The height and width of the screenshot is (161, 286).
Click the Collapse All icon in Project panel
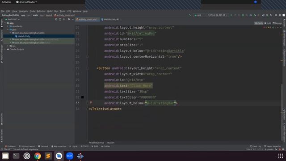(x=64, y=19)
